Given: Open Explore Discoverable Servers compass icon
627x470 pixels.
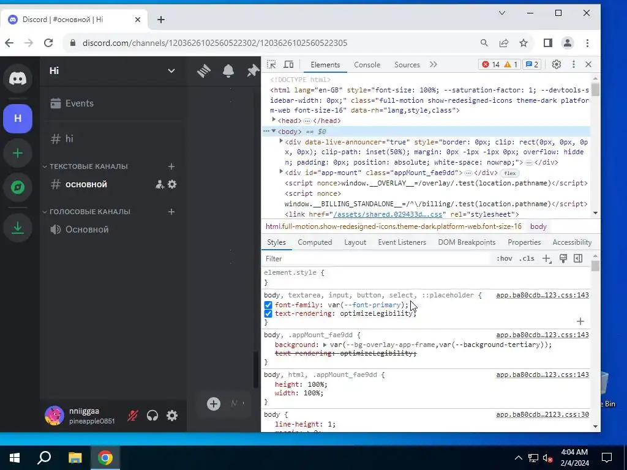Looking at the screenshot, I should point(18,187).
